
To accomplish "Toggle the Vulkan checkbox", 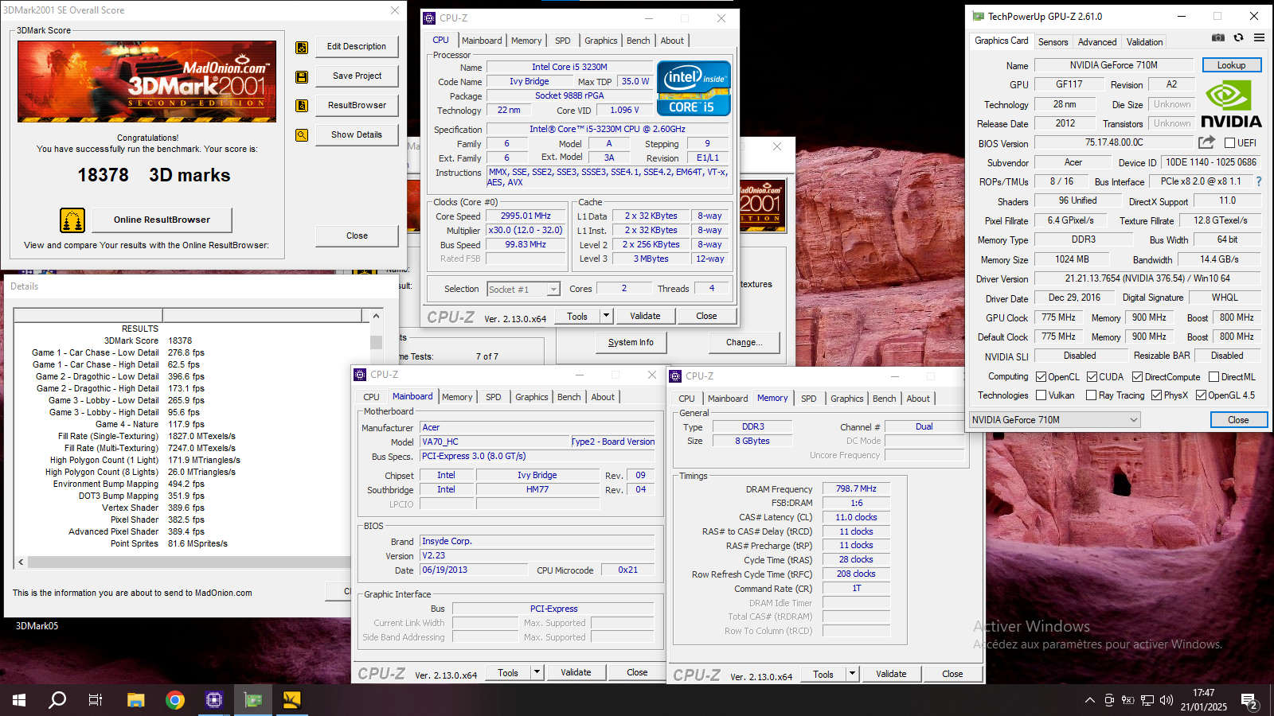I will coord(1041,395).
